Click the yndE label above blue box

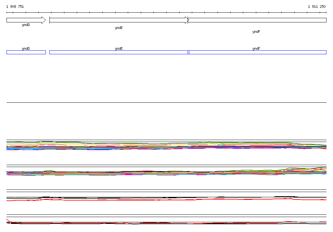(119, 48)
